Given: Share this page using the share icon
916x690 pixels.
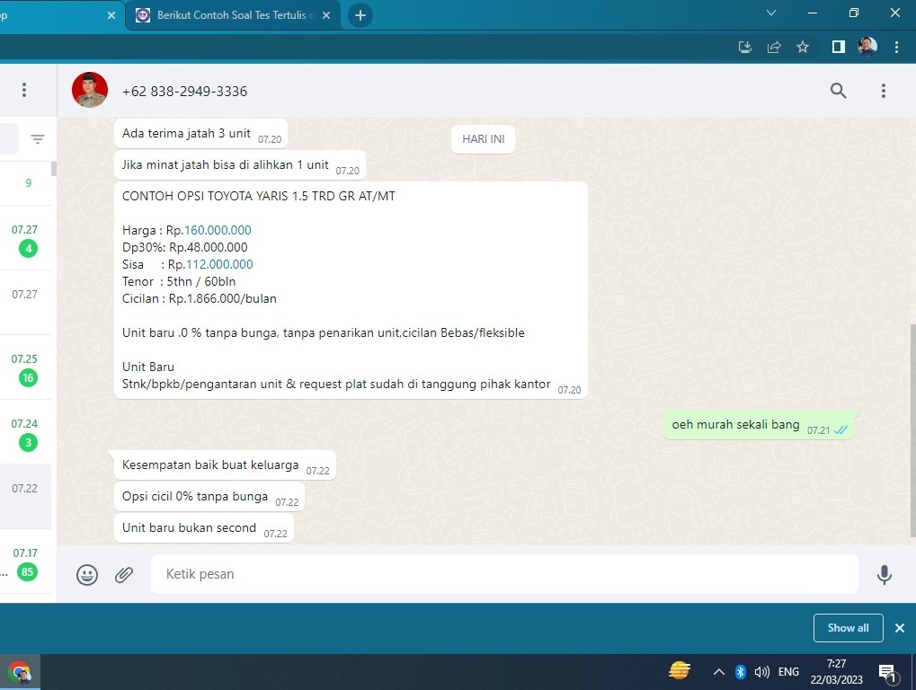Looking at the screenshot, I should (x=773, y=48).
